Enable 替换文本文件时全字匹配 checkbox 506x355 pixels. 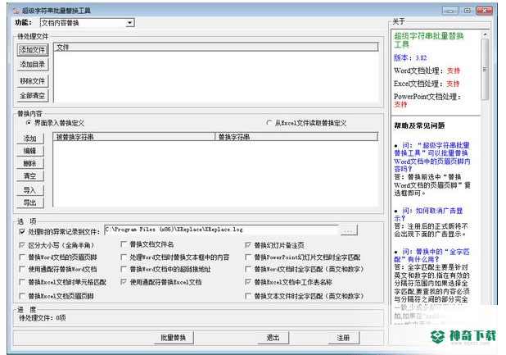248,296
